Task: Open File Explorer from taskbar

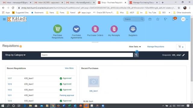Action: click(x=30, y=106)
